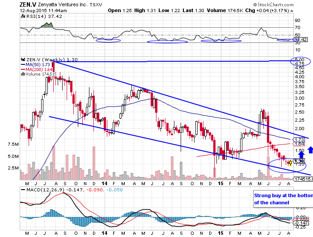The image size is (313, 237).
Task: Click the red line marker for MA(200)
Action: click(x=23, y=69)
